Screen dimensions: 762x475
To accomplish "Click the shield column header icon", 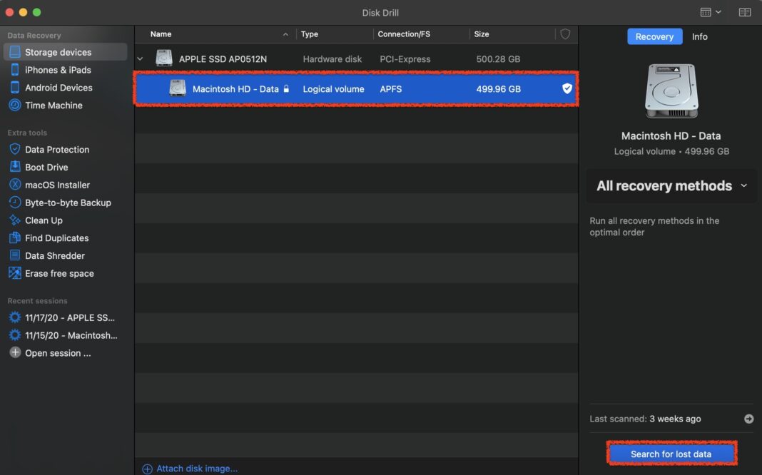I will click(565, 34).
